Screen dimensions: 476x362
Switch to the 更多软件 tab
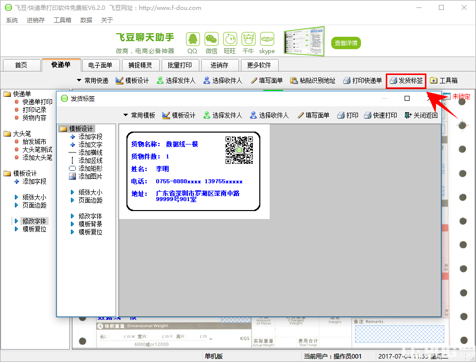pyautogui.click(x=259, y=65)
